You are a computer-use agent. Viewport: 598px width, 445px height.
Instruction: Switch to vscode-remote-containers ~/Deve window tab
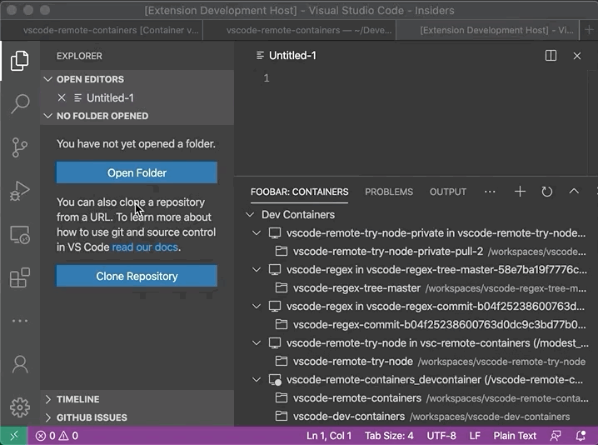coord(299,30)
